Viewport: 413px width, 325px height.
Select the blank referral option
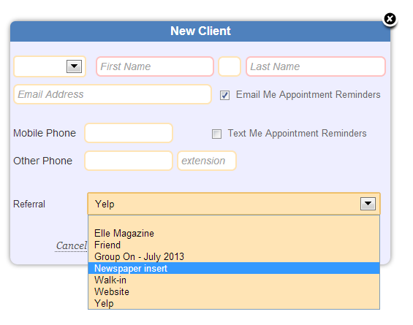tap(234, 222)
